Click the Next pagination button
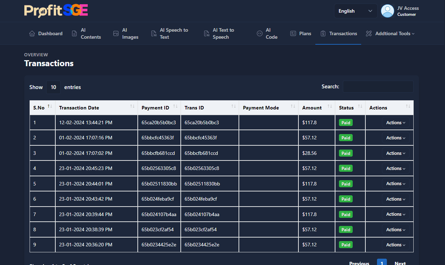445x265 pixels. coord(400,263)
